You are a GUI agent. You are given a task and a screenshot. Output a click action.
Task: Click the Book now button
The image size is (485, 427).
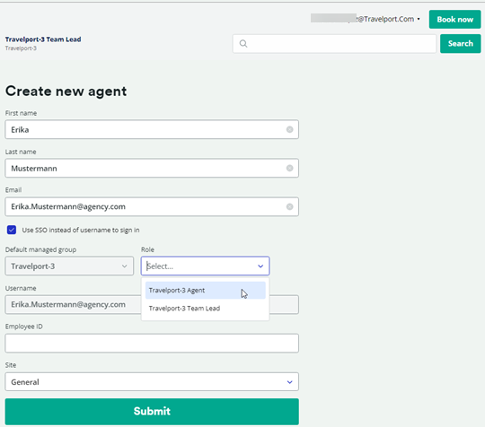[x=454, y=19]
